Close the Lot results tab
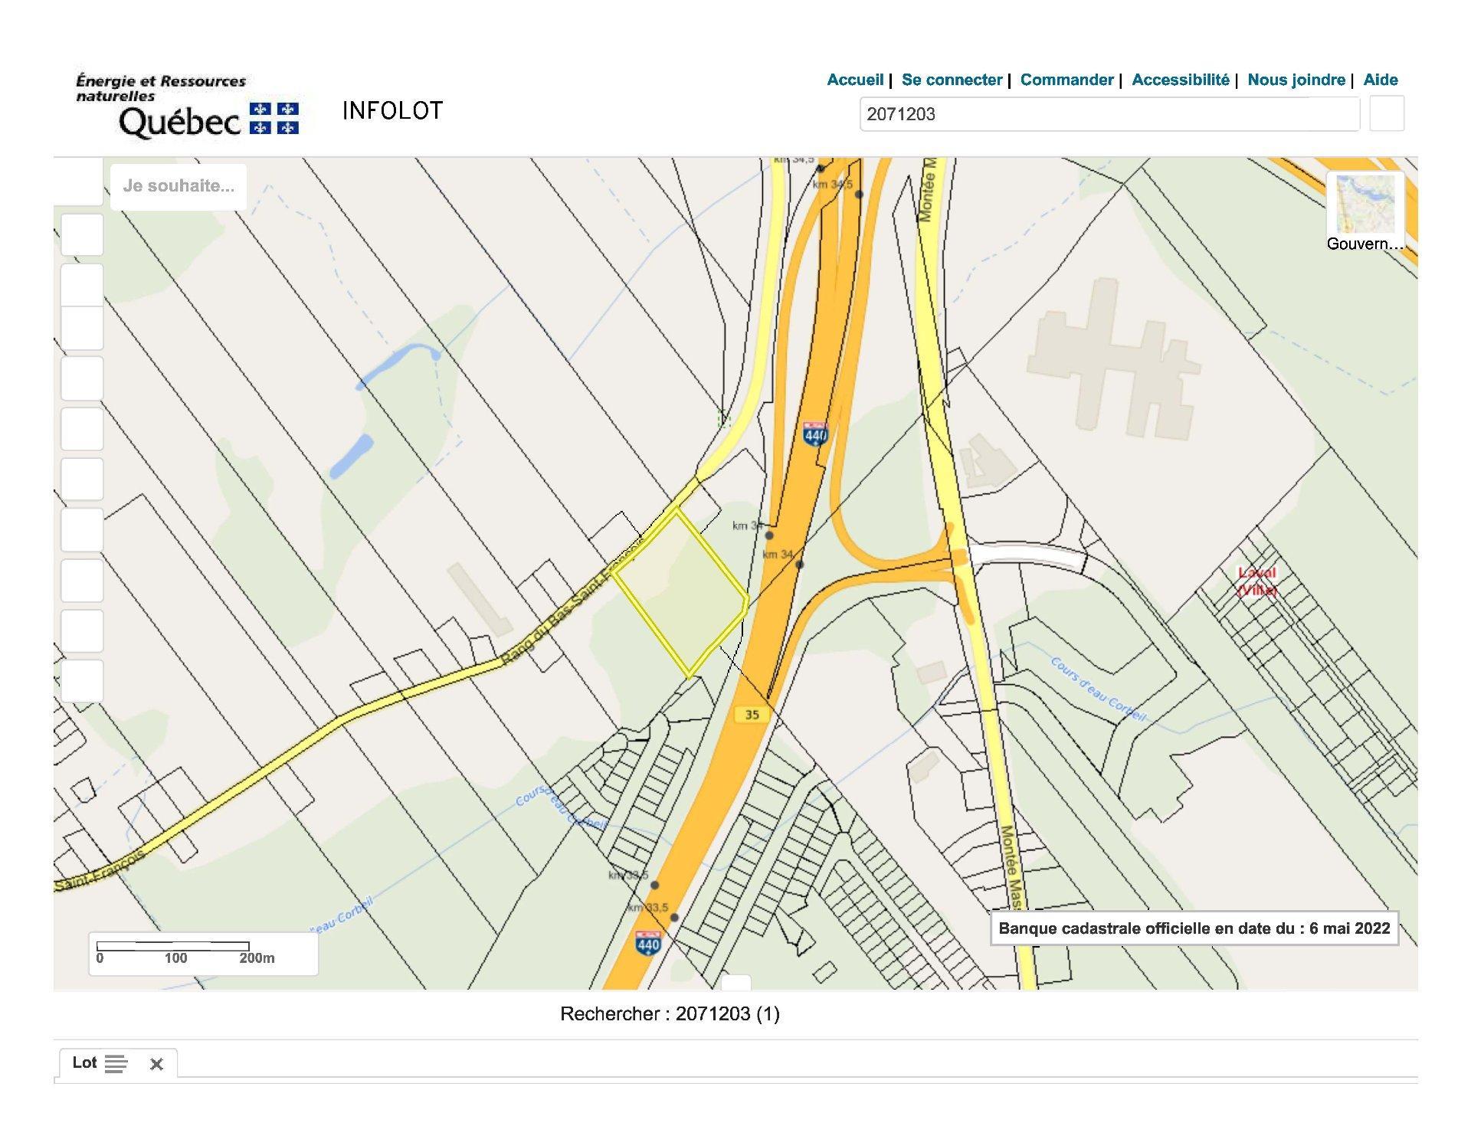Viewport: 1471px width, 1136px height. (x=156, y=1064)
